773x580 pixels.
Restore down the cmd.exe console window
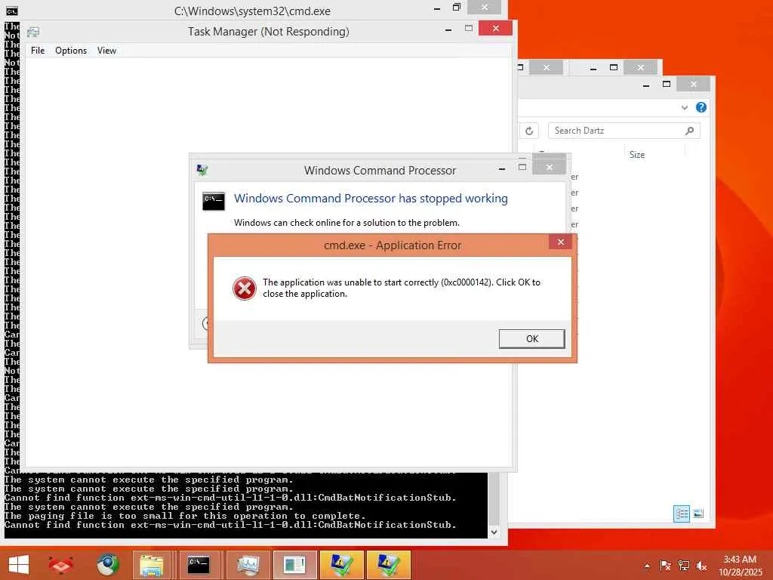click(457, 7)
